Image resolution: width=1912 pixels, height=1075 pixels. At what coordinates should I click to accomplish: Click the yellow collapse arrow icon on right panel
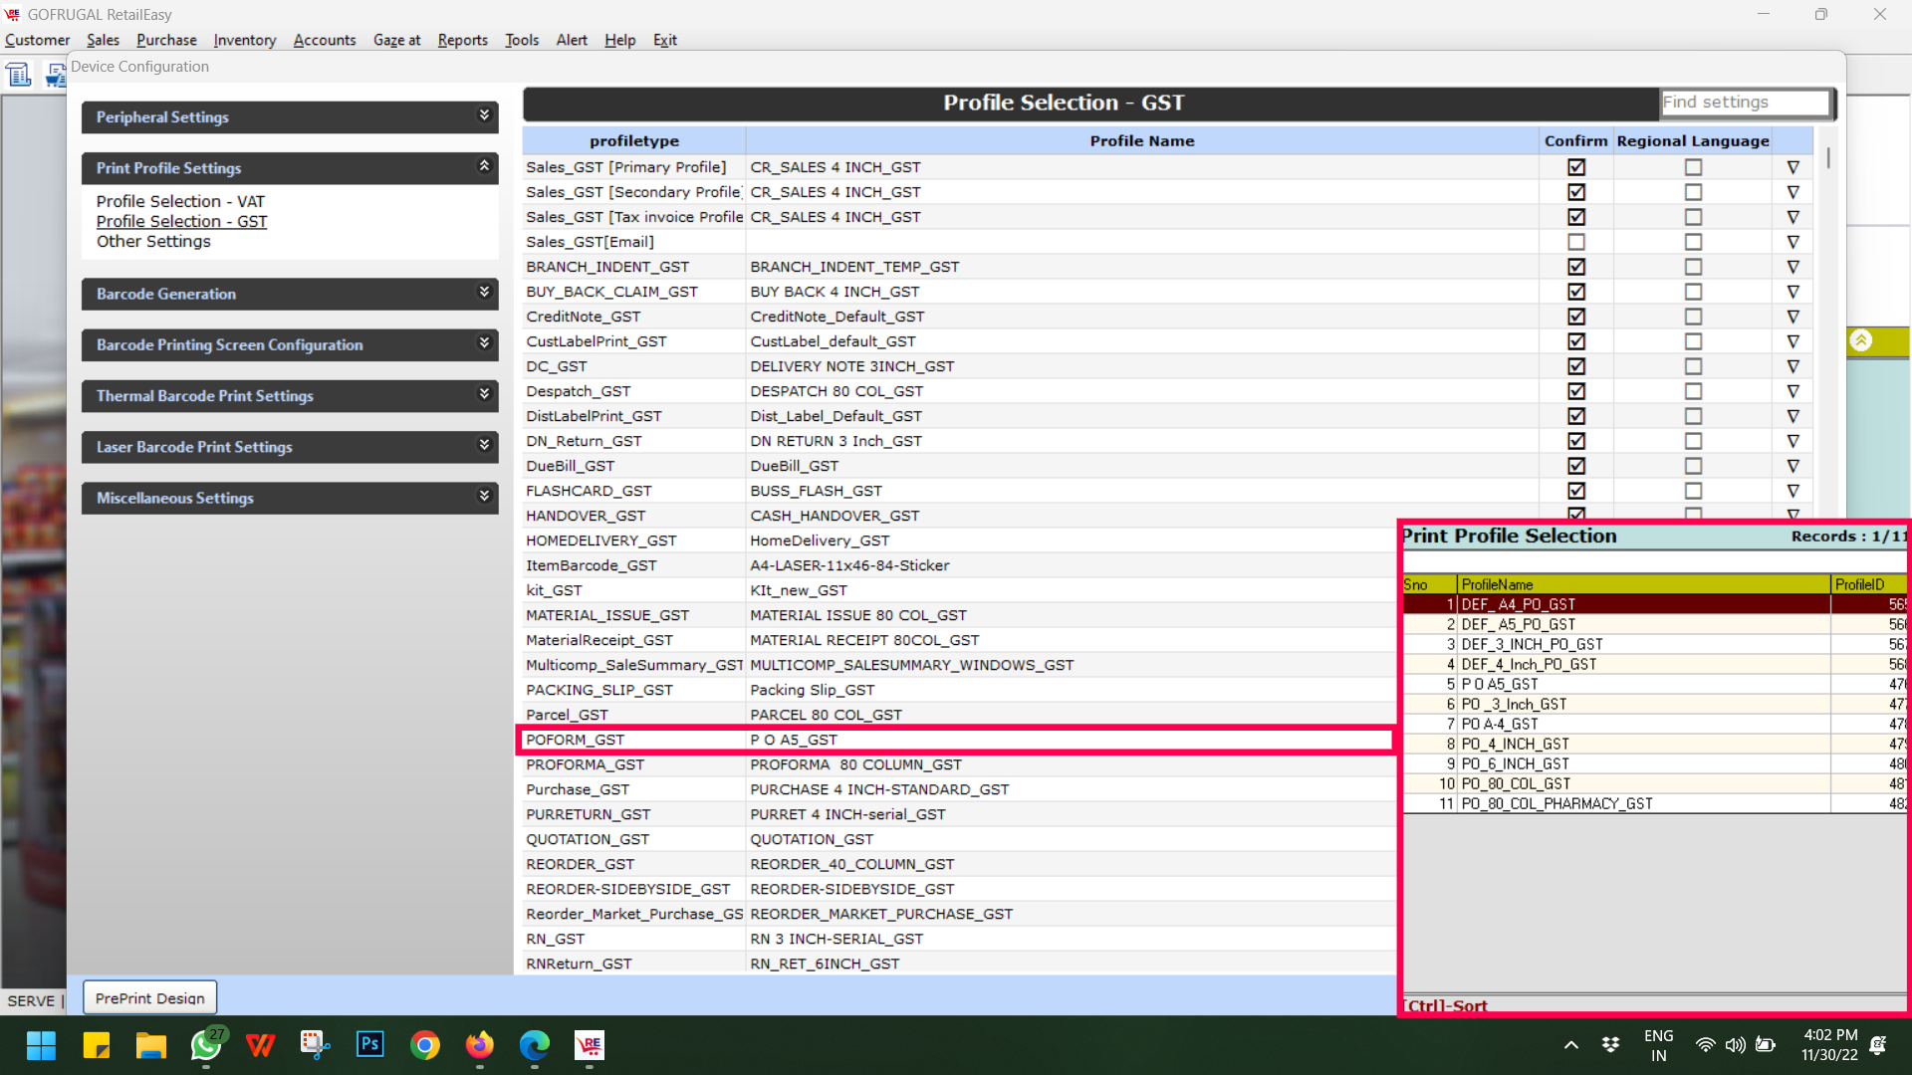coord(1860,341)
